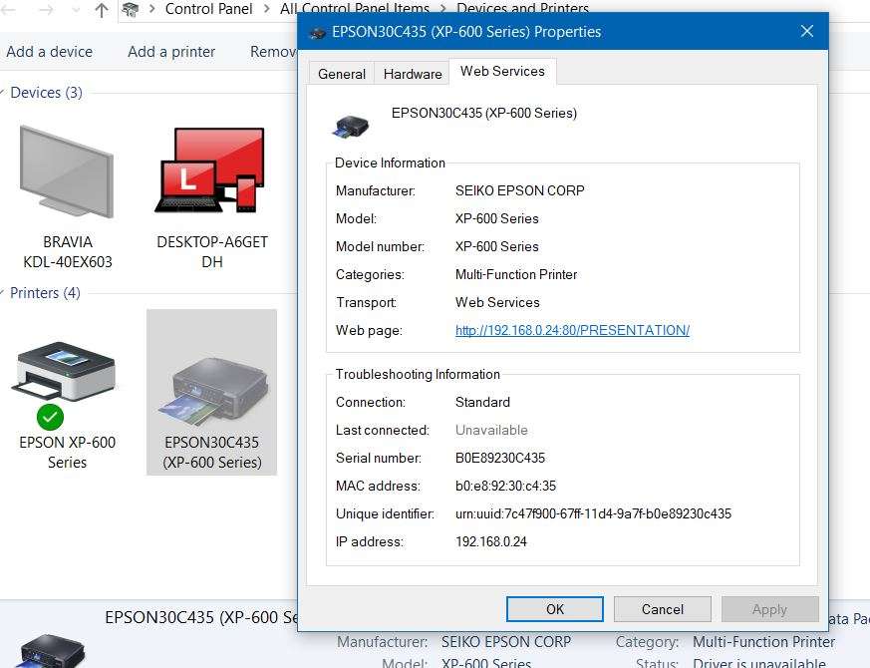The image size is (870, 668).
Task: Close the Properties dialog
Action: [x=807, y=31]
